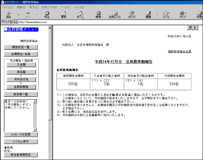Click the report date 平成15年01月23日
The image size is (203, 160).
click(x=179, y=36)
